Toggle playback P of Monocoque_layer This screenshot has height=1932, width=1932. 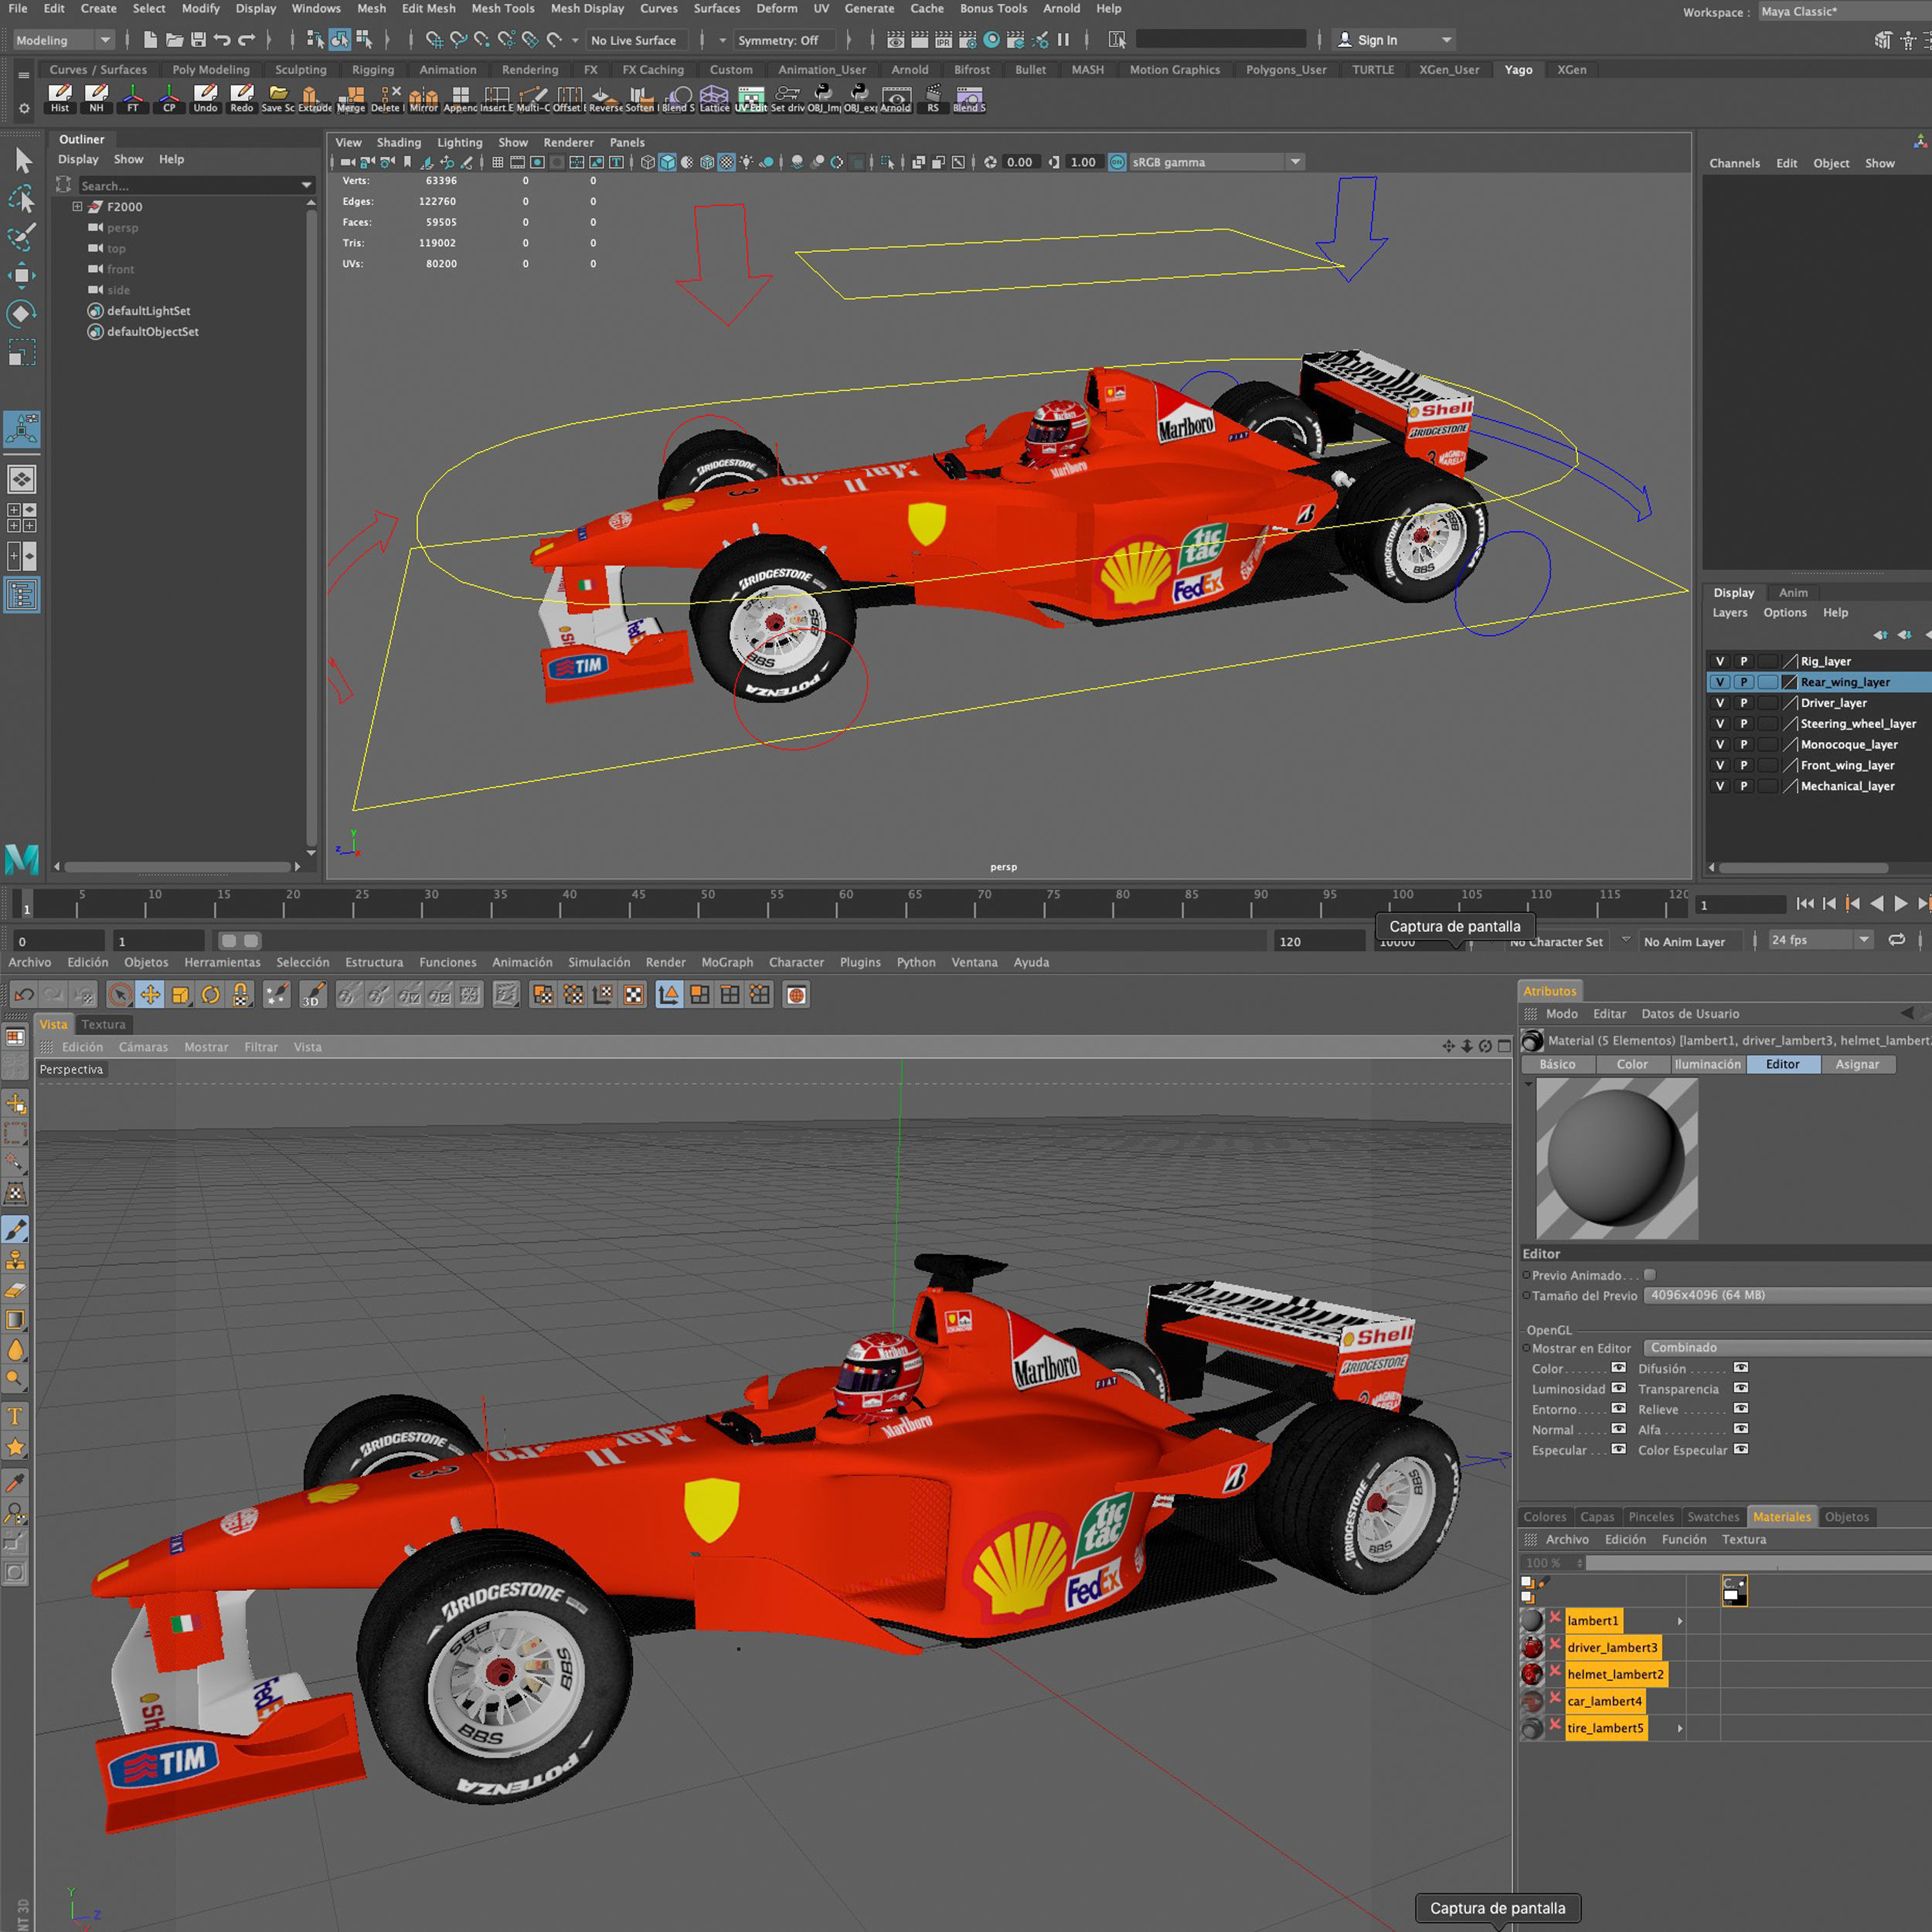click(1744, 744)
